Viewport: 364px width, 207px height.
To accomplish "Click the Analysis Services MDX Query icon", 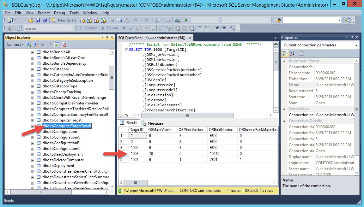I will [x=89, y=21].
